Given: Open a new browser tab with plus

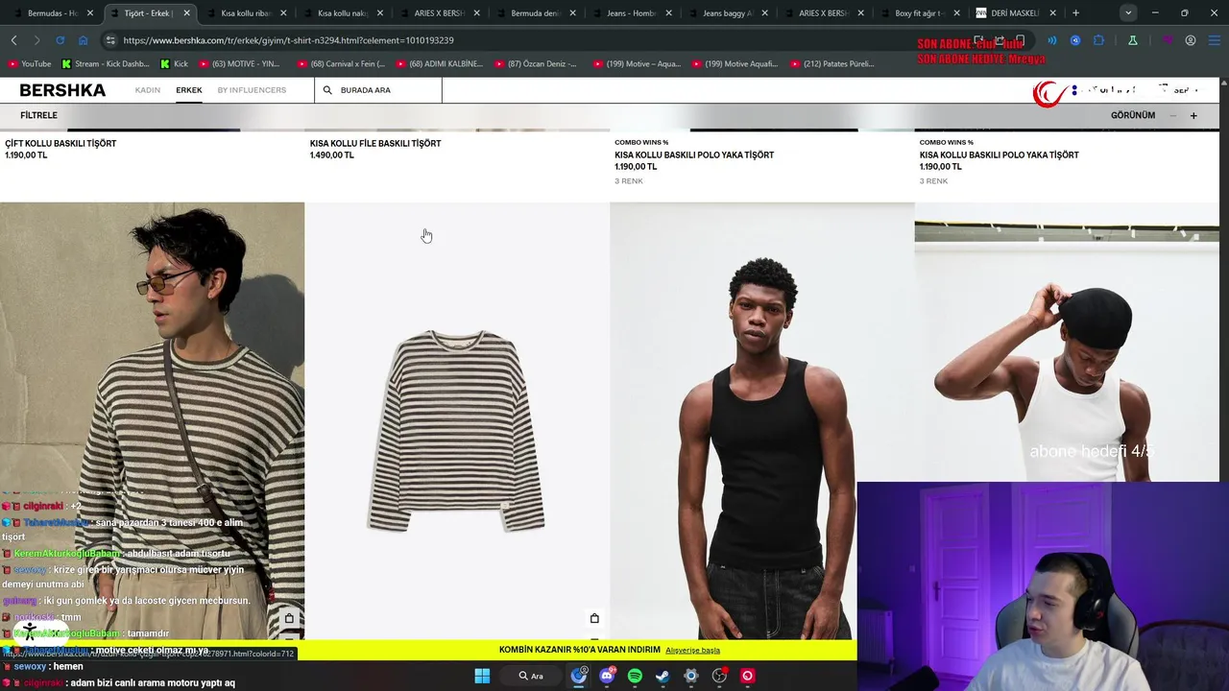Looking at the screenshot, I should (x=1075, y=13).
